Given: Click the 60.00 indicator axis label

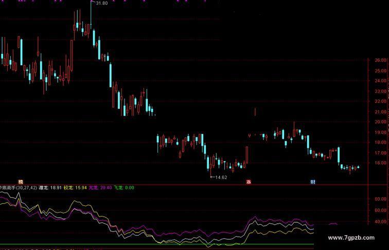Looking at the screenshot, I should point(381,210).
